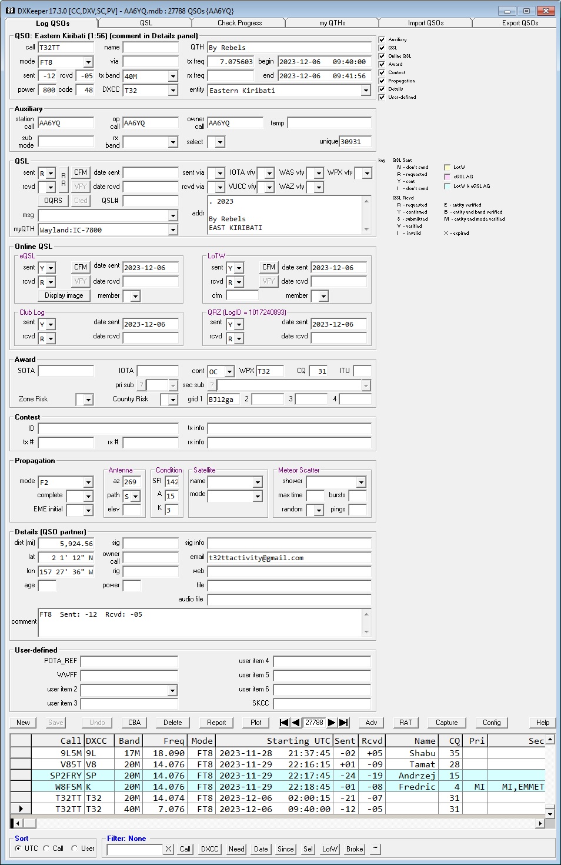Screen dimensions: 561x865
Task: Click the CBA button
Action: (x=135, y=723)
